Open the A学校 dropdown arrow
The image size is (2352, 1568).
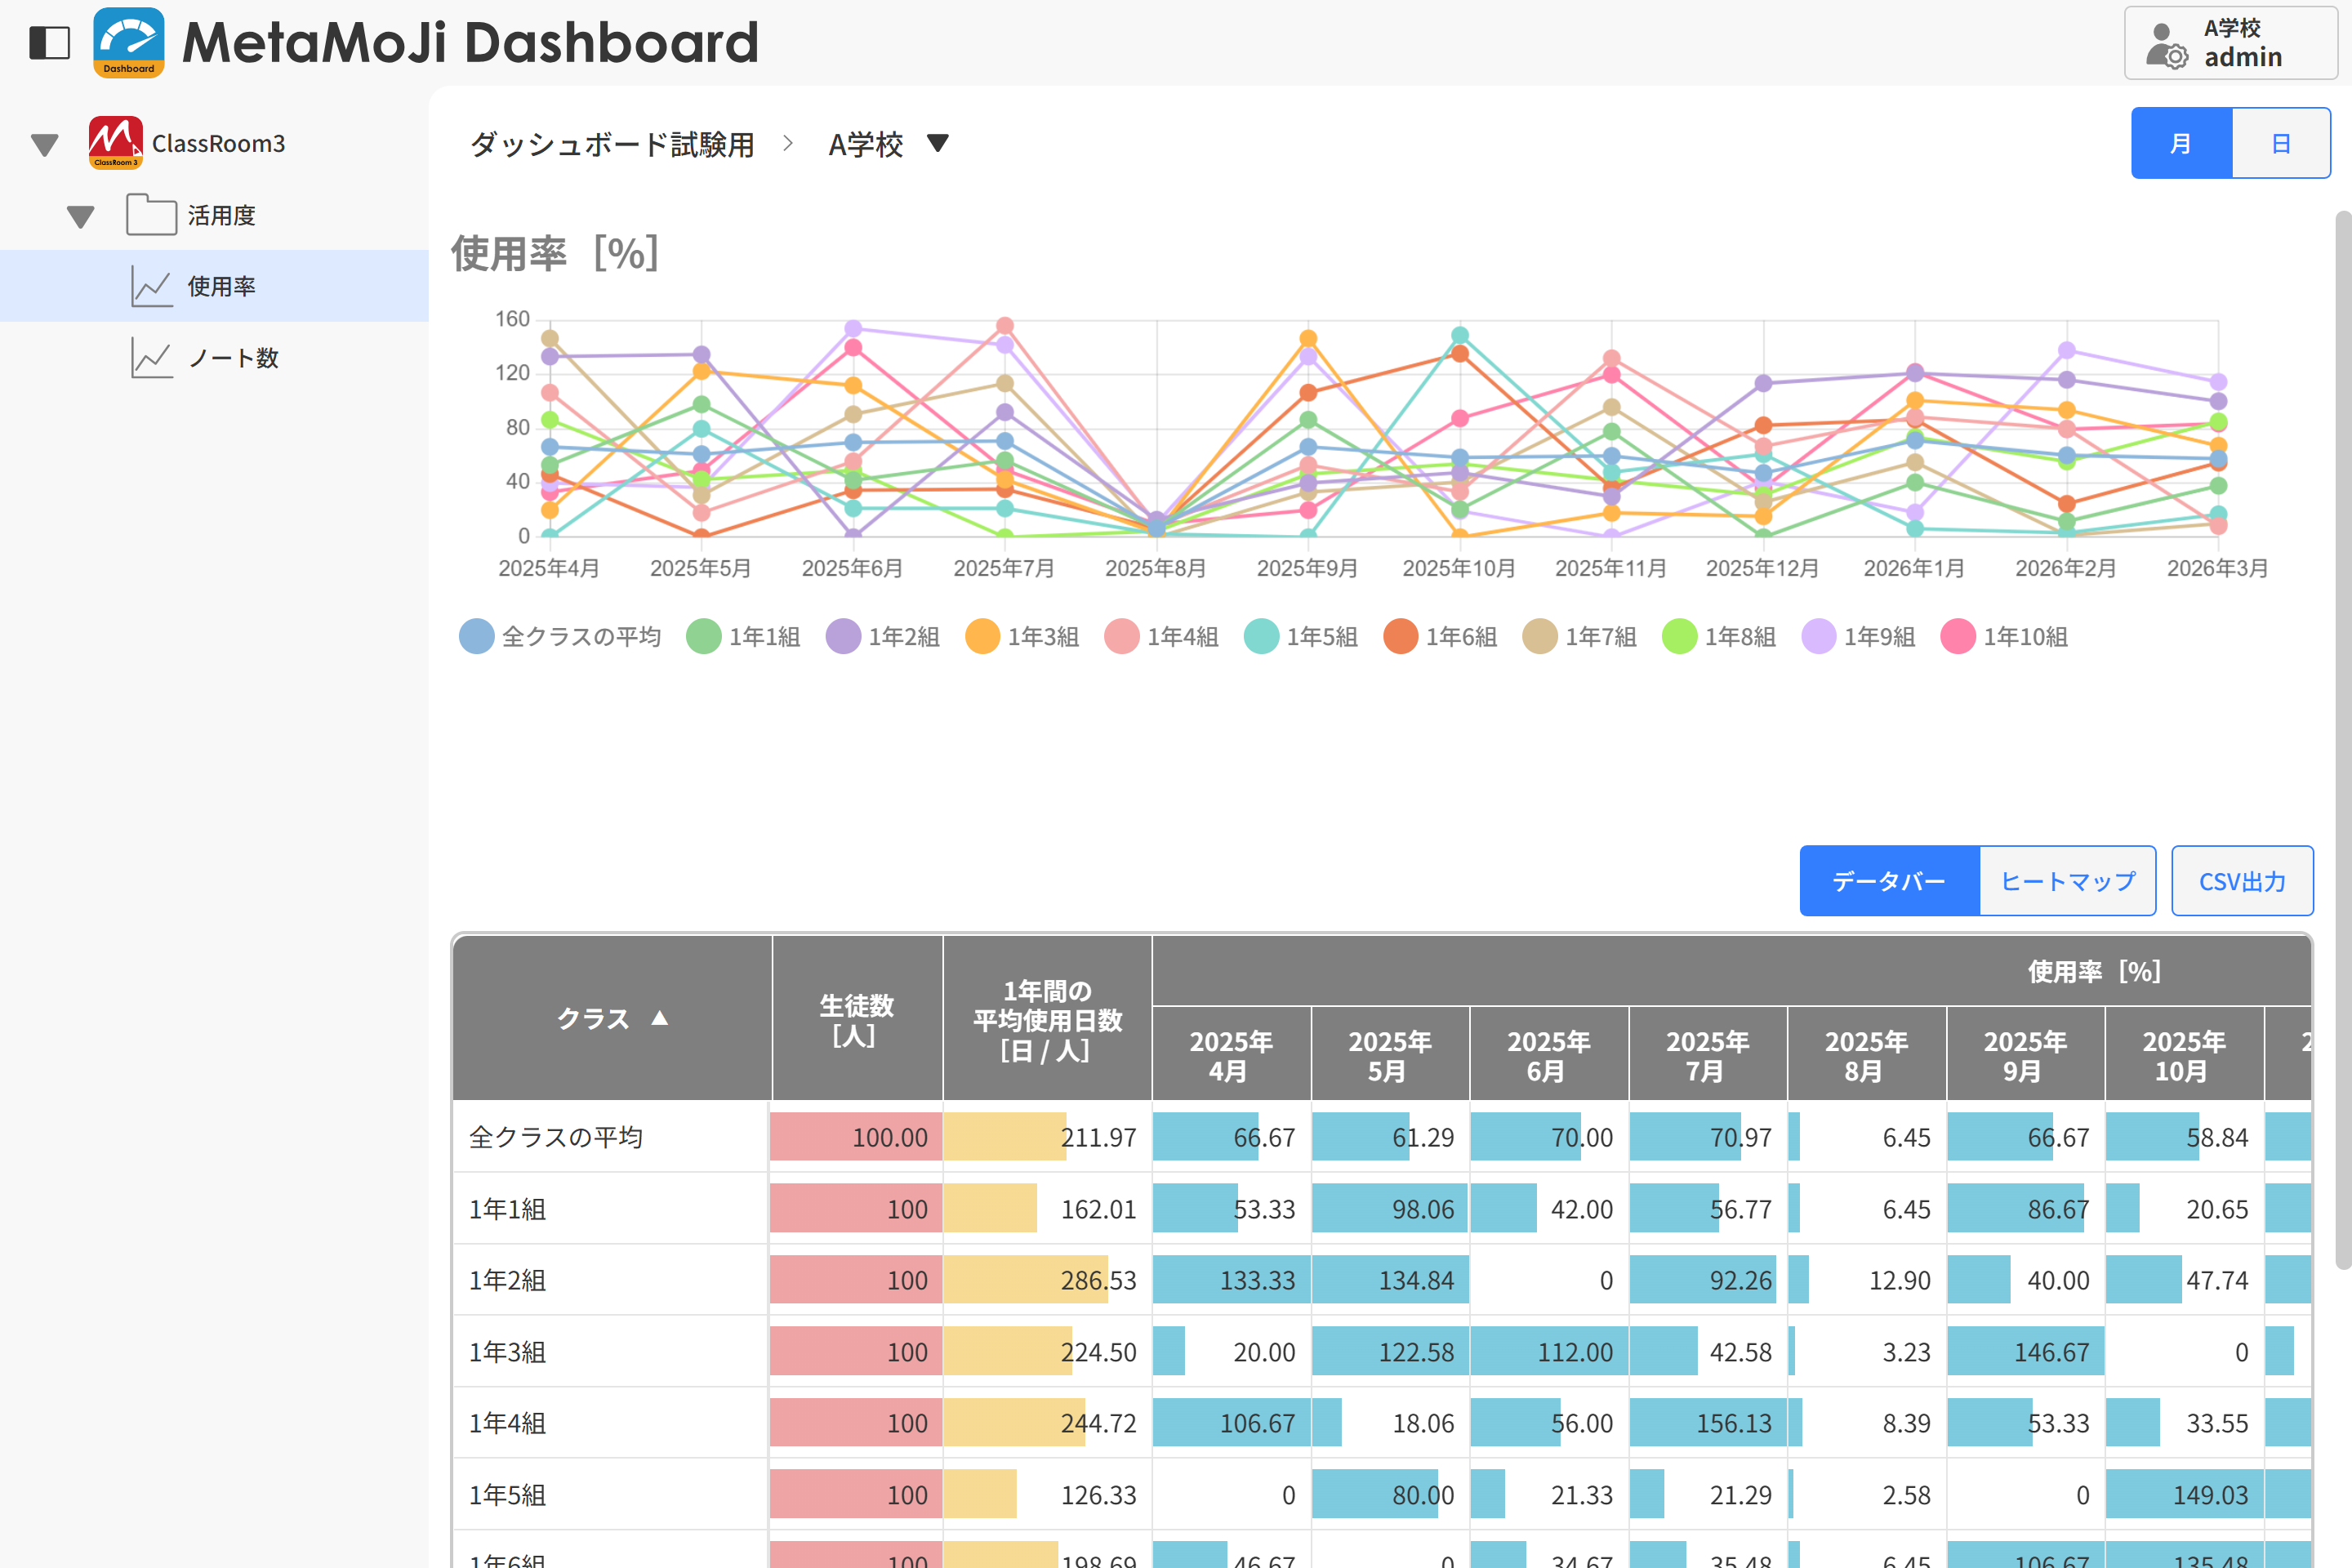[937, 143]
